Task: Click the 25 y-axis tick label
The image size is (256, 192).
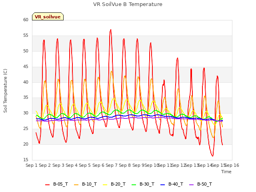Action: coord(26,129)
